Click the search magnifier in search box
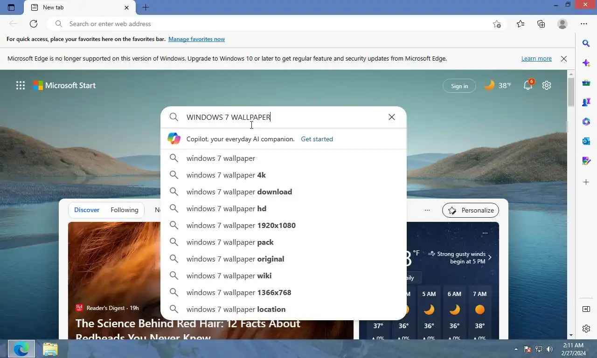Image resolution: width=597 pixels, height=358 pixels. 174,117
